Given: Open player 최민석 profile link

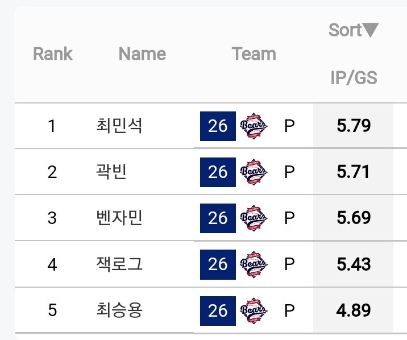Looking at the screenshot, I should coord(119,126).
